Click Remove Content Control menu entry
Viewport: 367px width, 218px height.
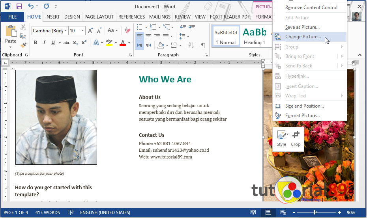point(310,7)
